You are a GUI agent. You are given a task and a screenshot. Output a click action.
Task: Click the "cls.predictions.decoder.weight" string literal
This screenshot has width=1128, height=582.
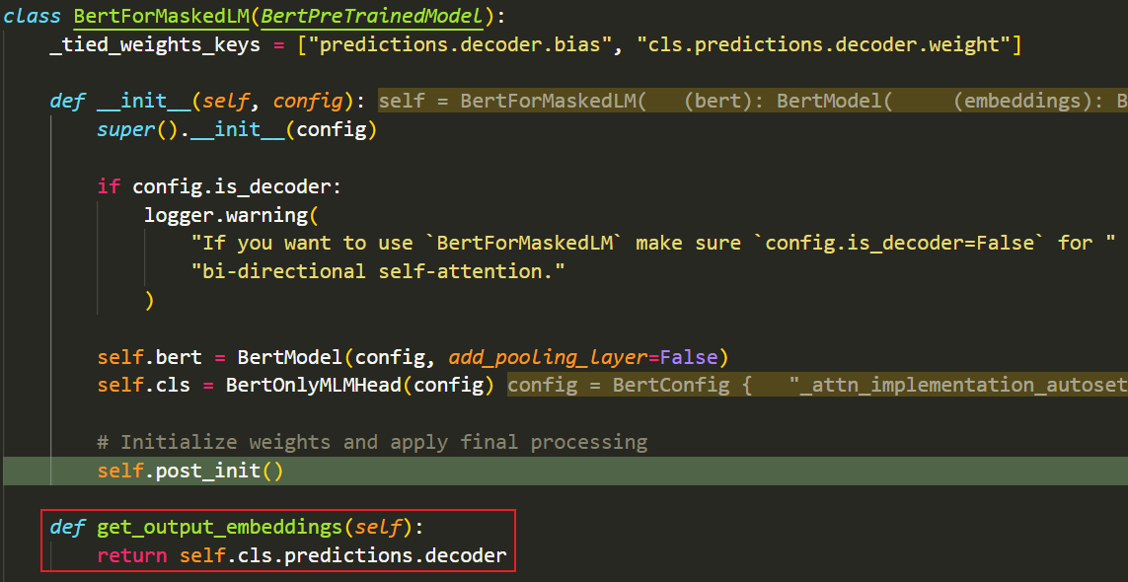coord(821,46)
